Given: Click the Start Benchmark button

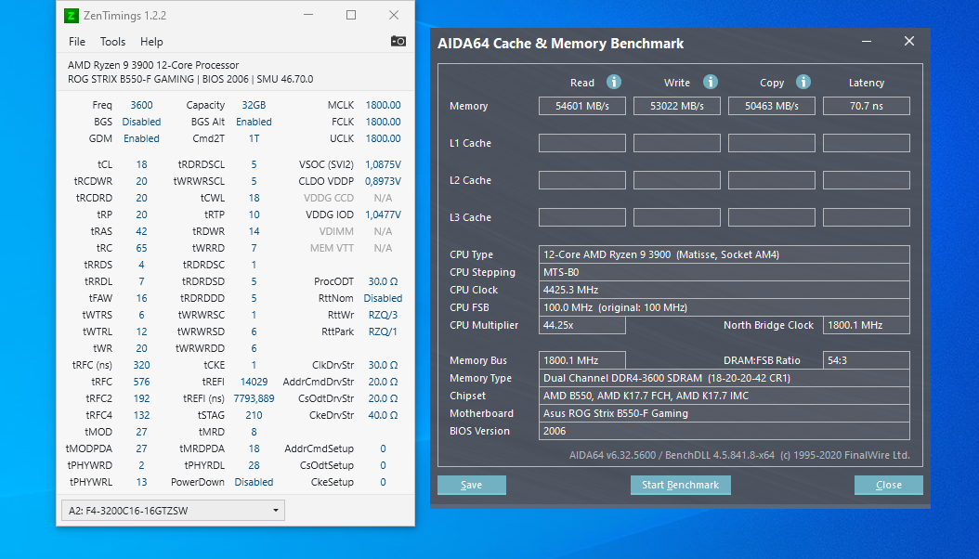Looking at the screenshot, I should (681, 485).
